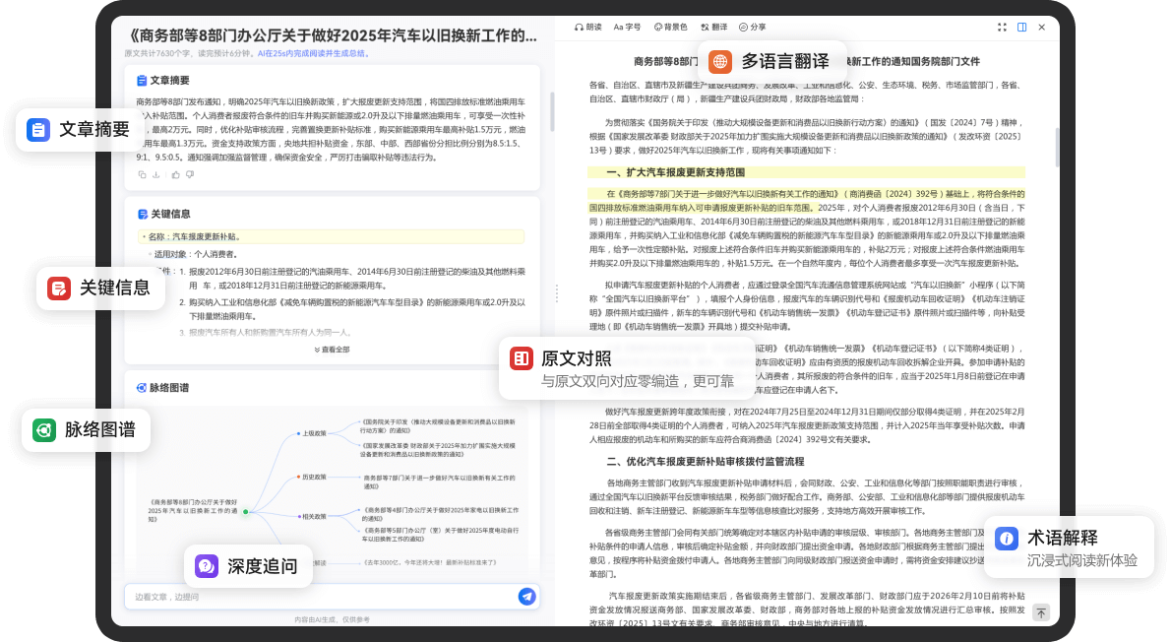Click the 脉络图谱 section header icon

(x=141, y=387)
